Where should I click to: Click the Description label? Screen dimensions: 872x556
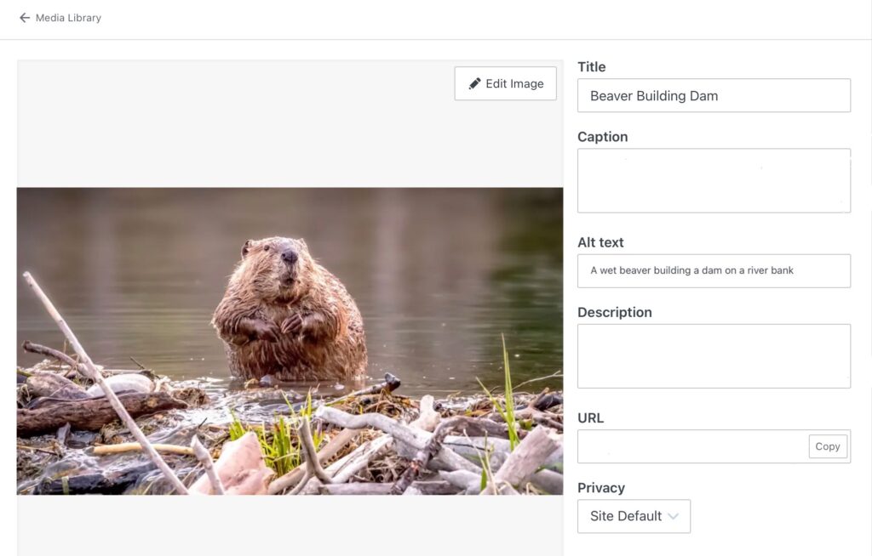pos(615,312)
